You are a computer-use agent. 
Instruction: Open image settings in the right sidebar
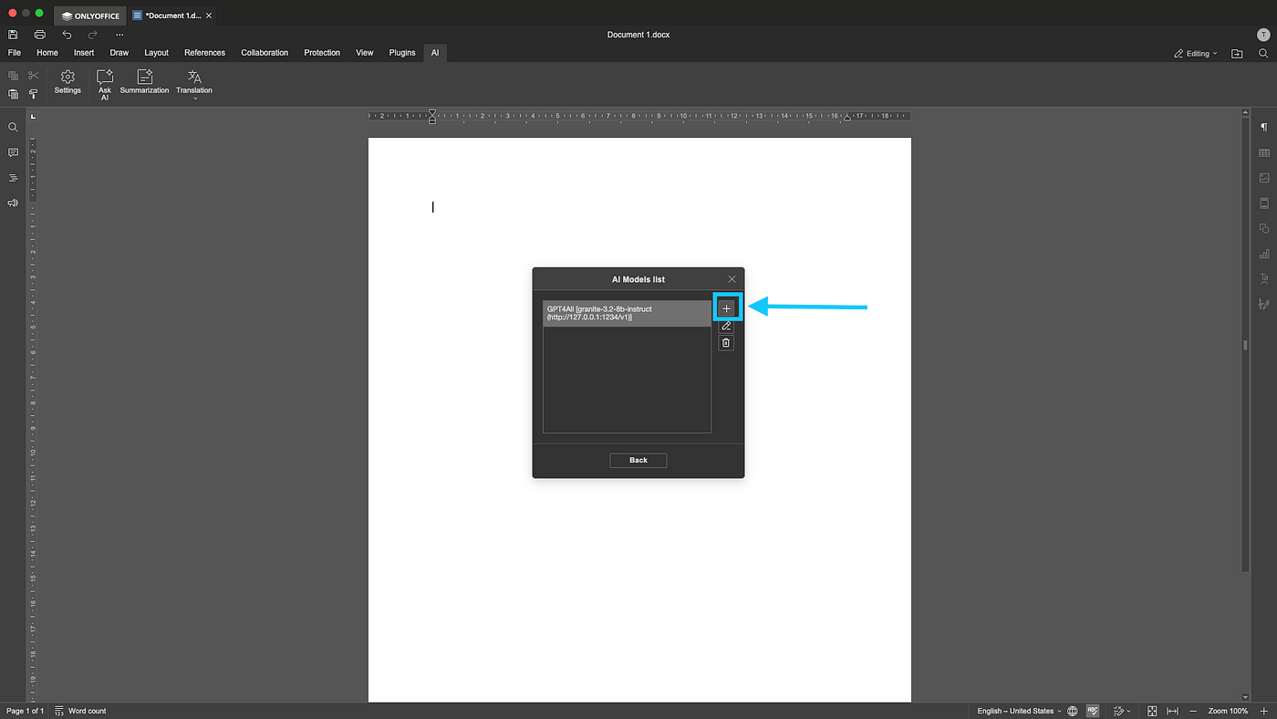coord(1264,178)
